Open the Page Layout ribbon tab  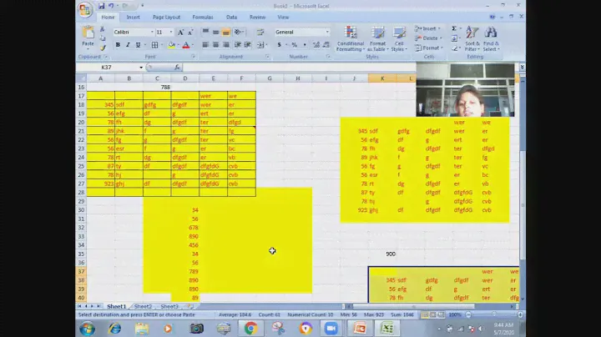(x=166, y=17)
